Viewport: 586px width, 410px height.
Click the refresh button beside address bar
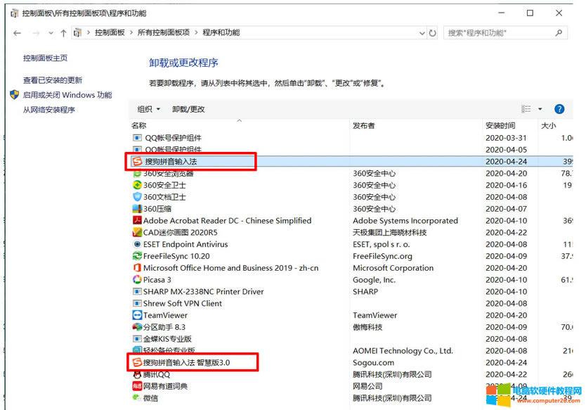pos(433,33)
